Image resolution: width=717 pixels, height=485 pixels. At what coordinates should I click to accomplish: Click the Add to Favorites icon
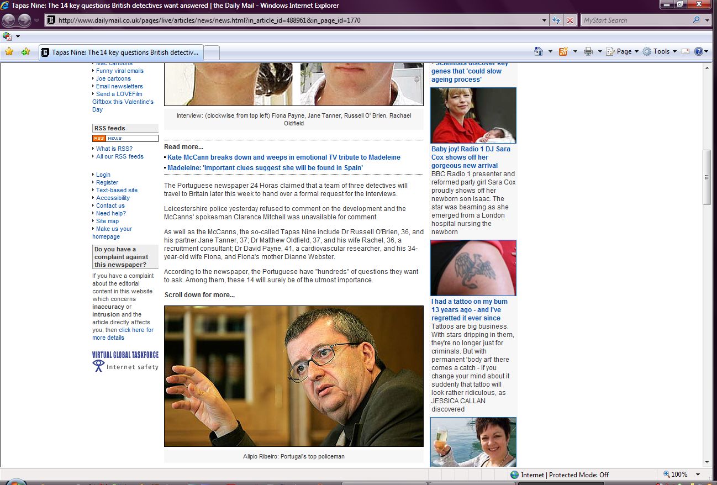tap(25, 51)
